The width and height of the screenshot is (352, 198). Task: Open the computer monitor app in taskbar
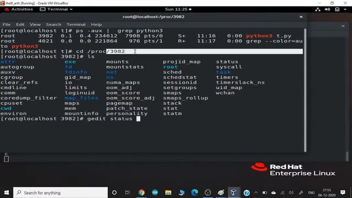pos(182,193)
